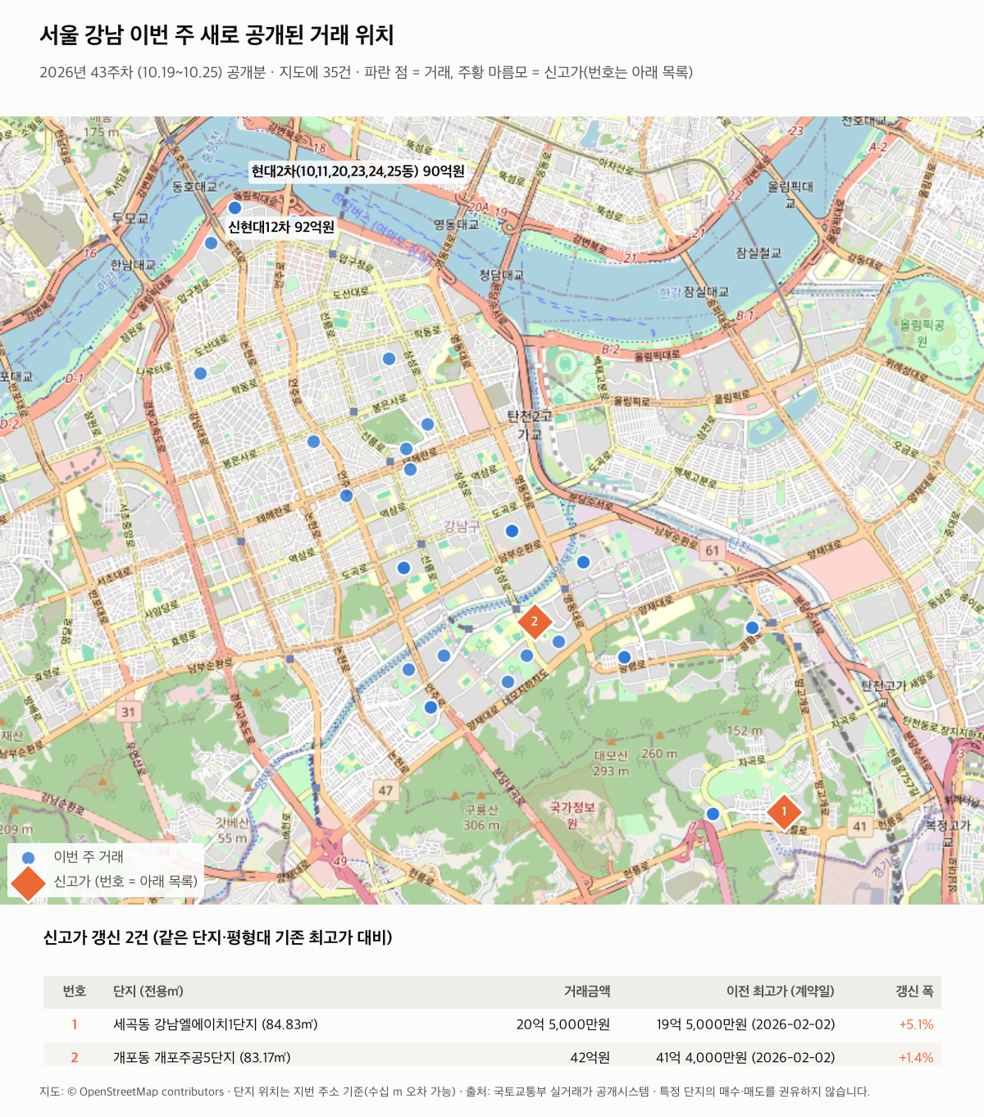This screenshot has width=984, height=1117.
Task: Click the +5.1% increase value
Action: [916, 1024]
